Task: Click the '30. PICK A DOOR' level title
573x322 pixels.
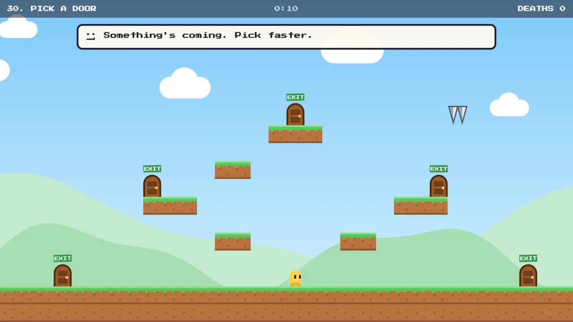Action: point(52,9)
